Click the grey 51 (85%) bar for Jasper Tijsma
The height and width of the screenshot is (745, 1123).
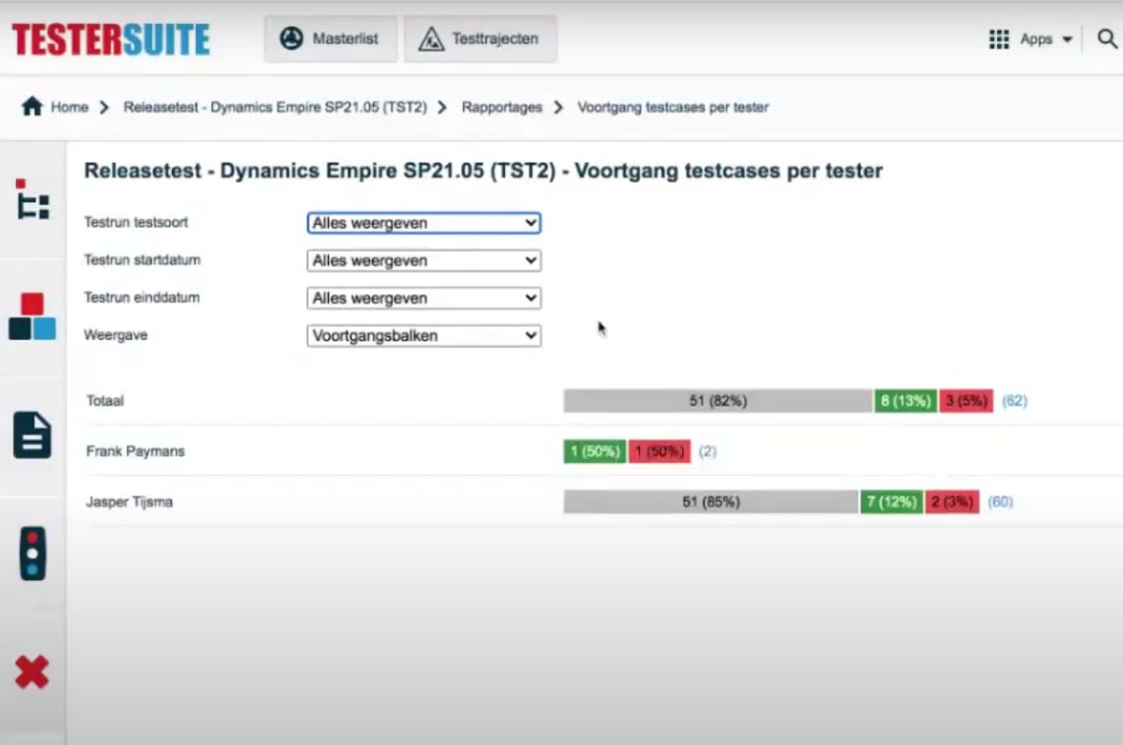pos(710,503)
